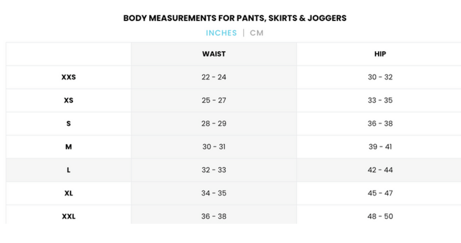Click the 39 - 41 hip measurement

point(380,147)
